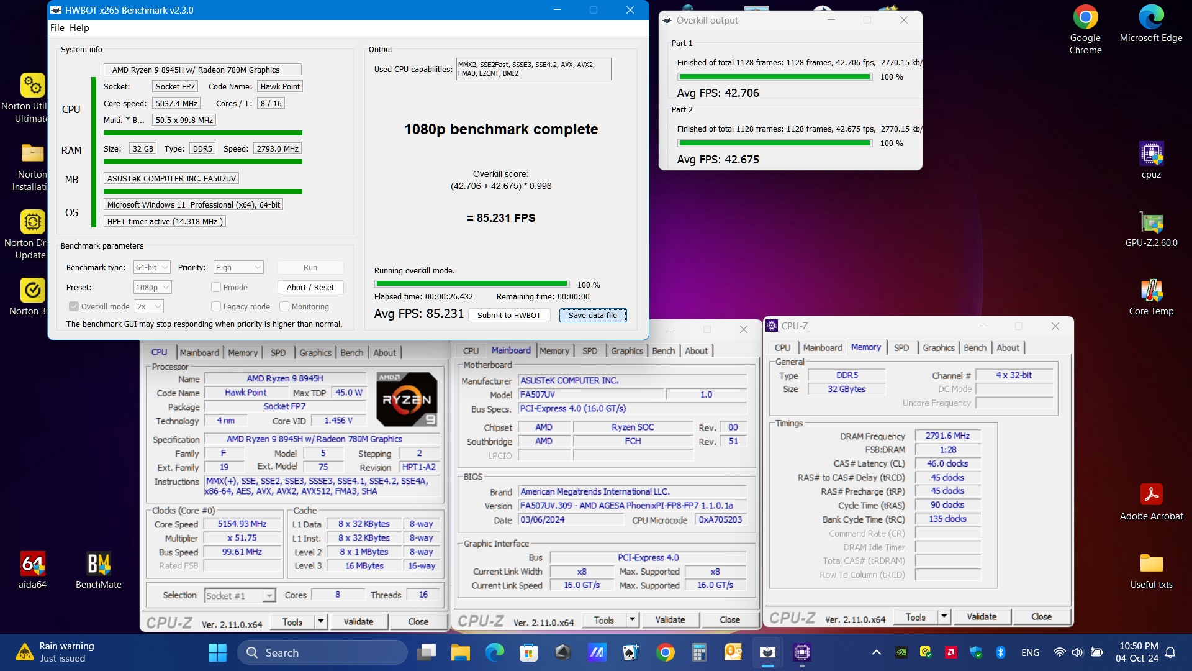Expand Tools arrow in Mainboard window
The image size is (1192, 671).
[x=633, y=619]
